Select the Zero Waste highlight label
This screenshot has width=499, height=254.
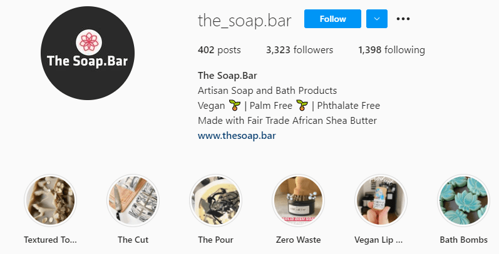tap(298, 240)
